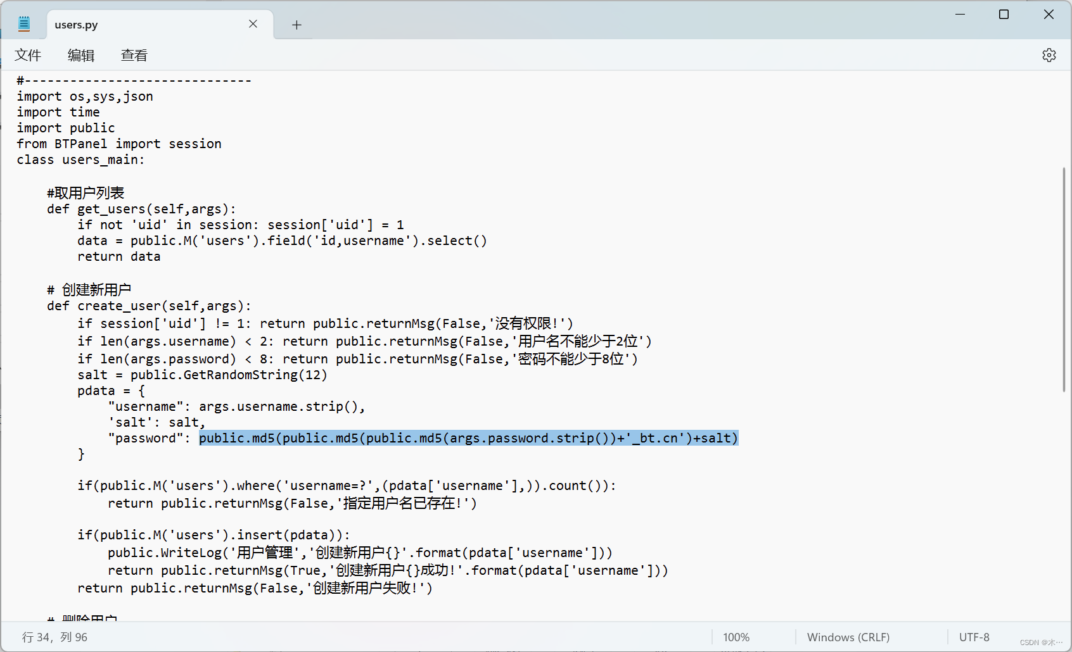This screenshot has height=652, width=1072.
Task: Close the users.py tab
Action: click(253, 24)
